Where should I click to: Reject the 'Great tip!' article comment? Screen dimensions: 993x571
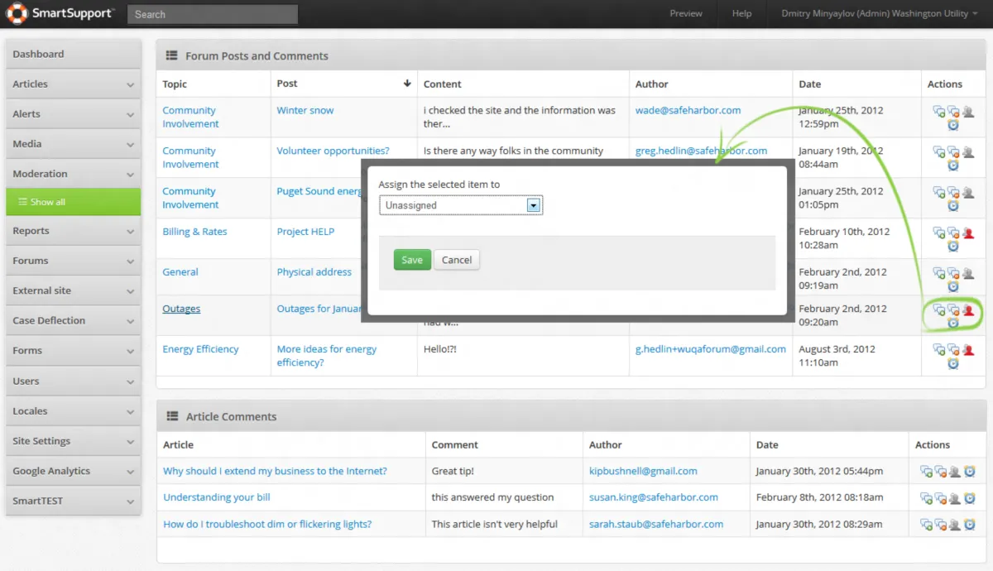(941, 472)
